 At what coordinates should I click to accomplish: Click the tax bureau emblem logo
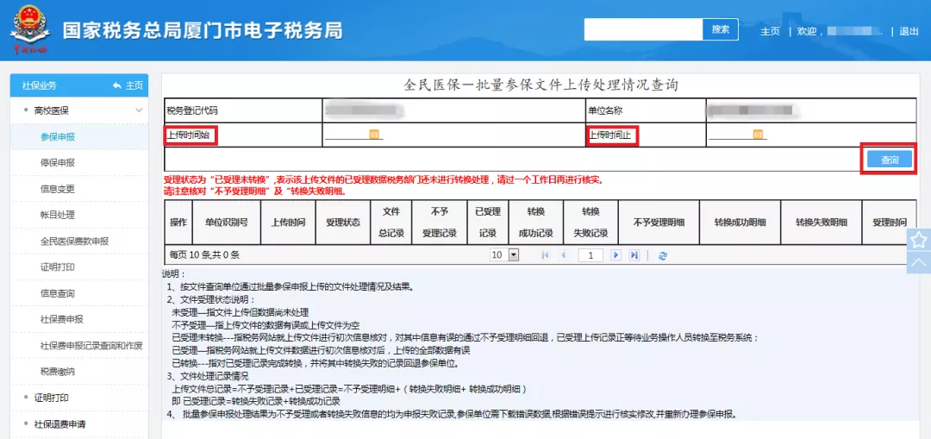coord(29,29)
